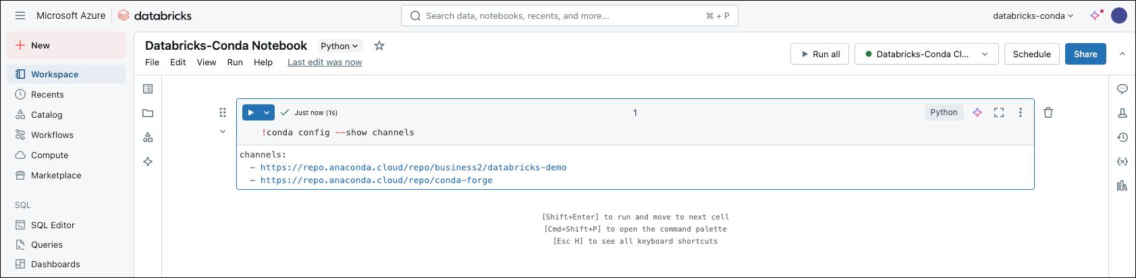Image resolution: width=1136 pixels, height=278 pixels.
Task: Click the Databricks logo
Action: point(155,15)
